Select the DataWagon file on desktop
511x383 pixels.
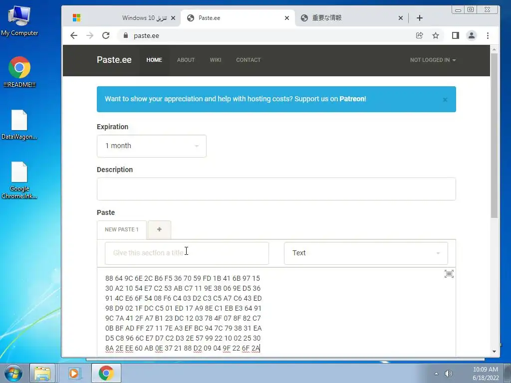pos(19,124)
